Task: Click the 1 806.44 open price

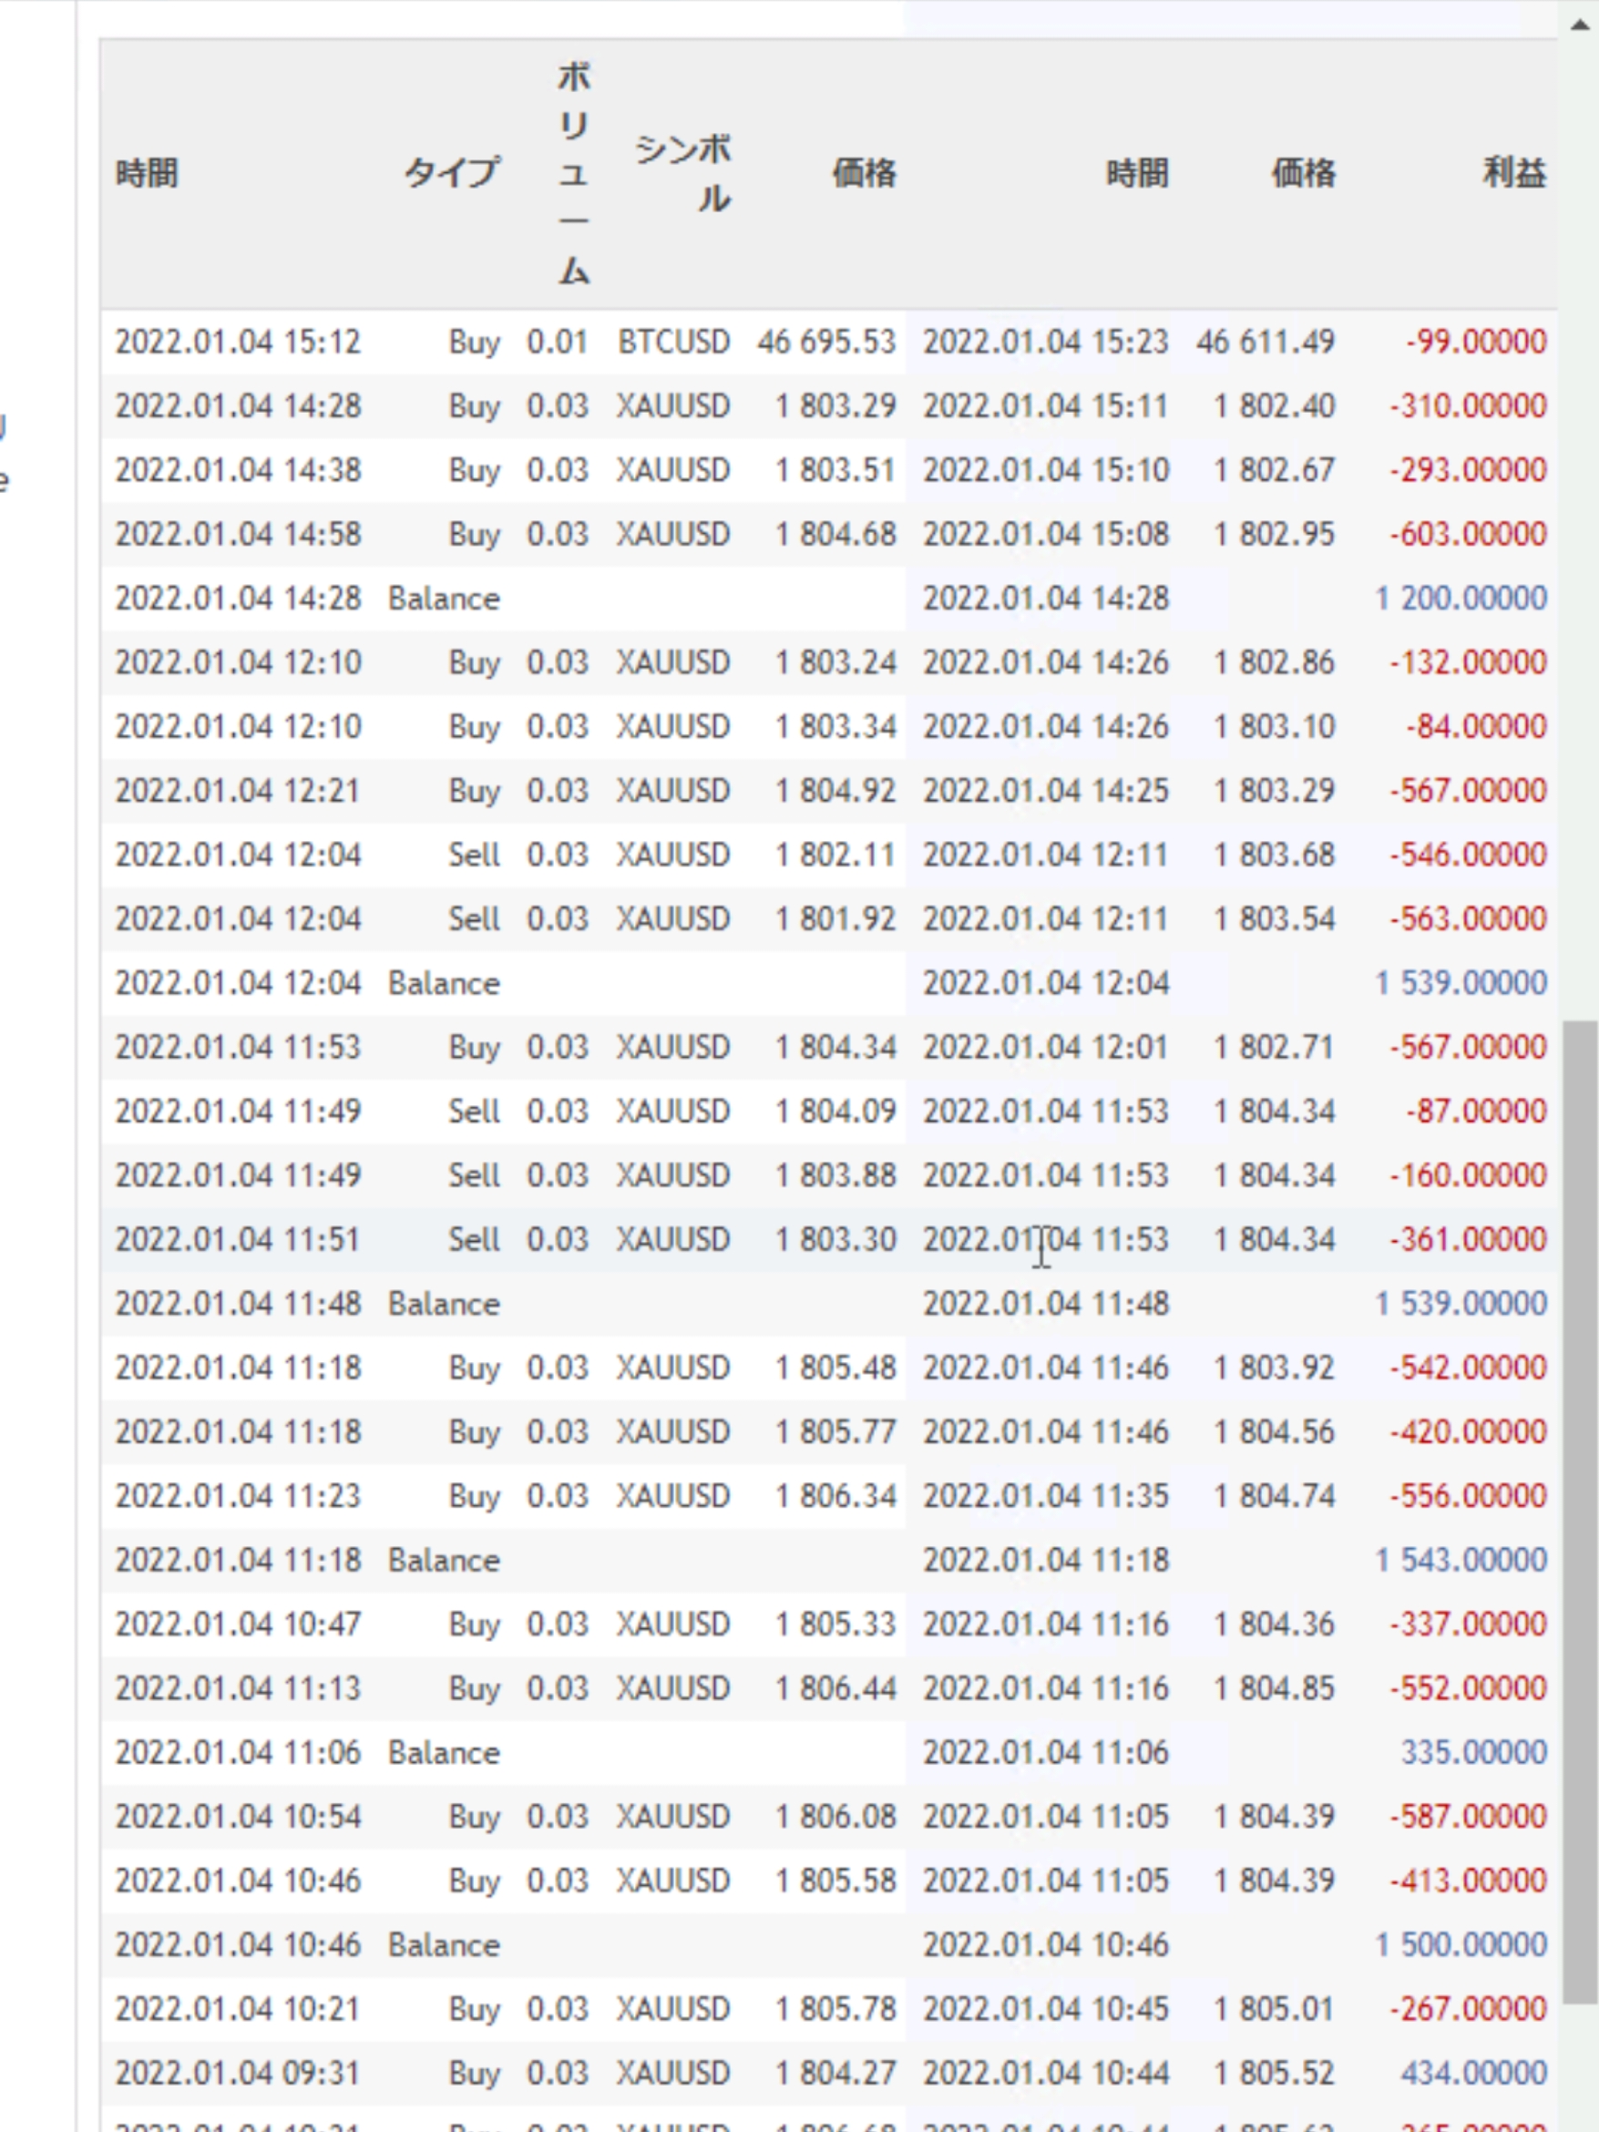Action: click(x=835, y=1688)
